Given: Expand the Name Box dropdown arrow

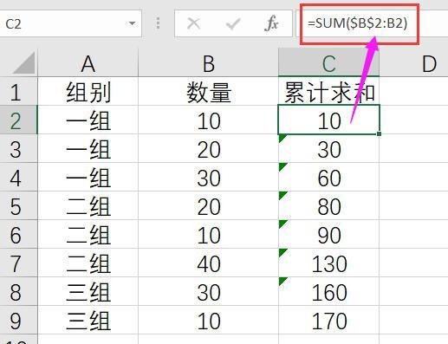Looking at the screenshot, I should 132,23.
